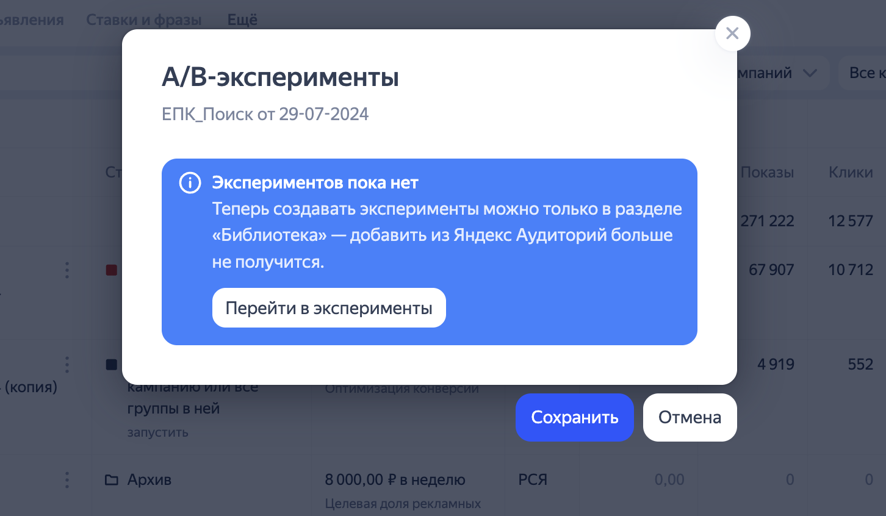Cancel with the Отмена button

(690, 417)
